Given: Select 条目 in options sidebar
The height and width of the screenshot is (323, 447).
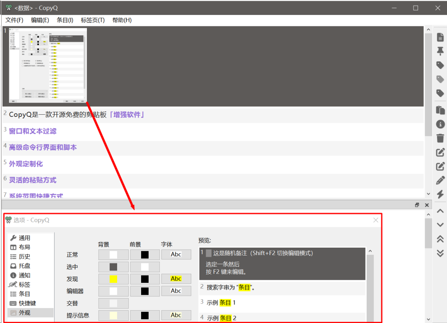Looking at the screenshot, I should pos(31,294).
